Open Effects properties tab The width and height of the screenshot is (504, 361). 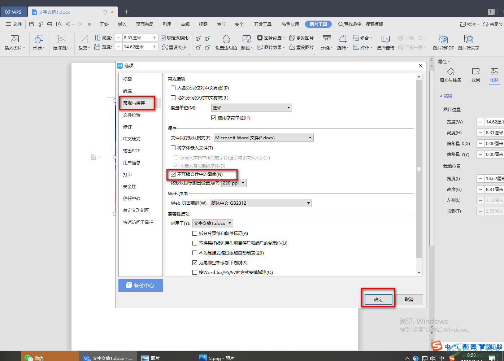pos(476,75)
